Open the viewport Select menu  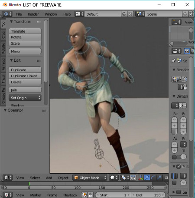pyautogui.click(x=35, y=178)
